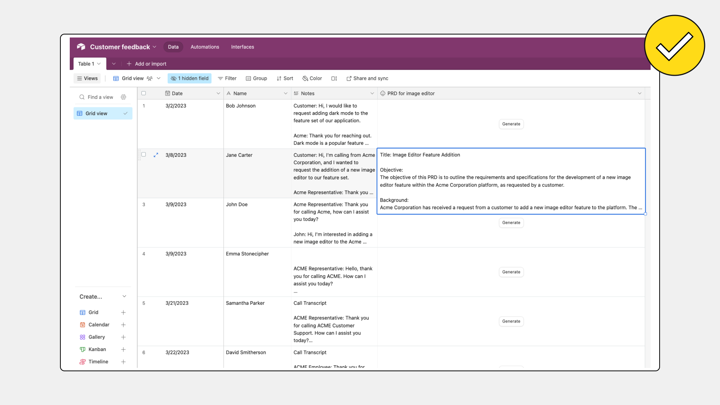Click Generate in Bob Johnson's row
This screenshot has width=720, height=405.
tap(511, 124)
